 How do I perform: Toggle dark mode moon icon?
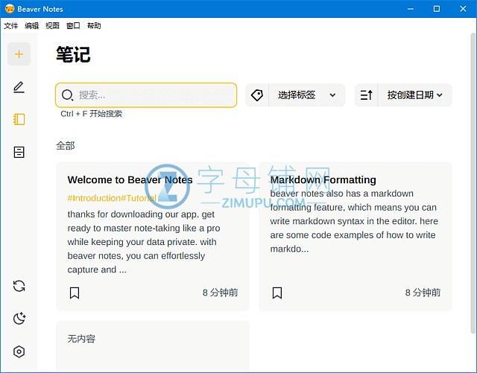coord(19,319)
